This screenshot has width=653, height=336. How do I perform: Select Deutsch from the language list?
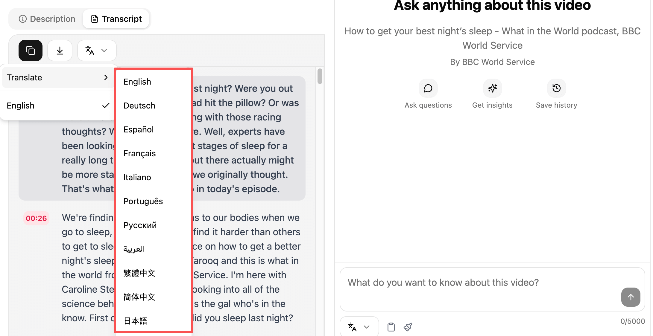[139, 105]
